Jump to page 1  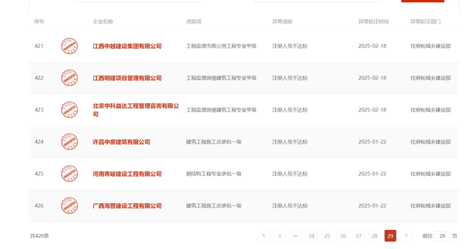click(280, 236)
